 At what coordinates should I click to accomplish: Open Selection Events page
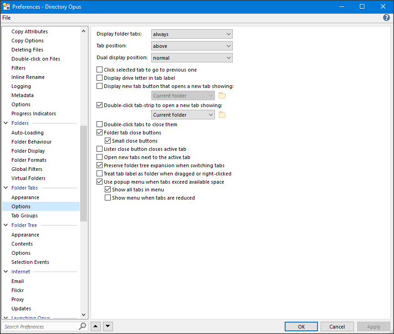[30, 262]
